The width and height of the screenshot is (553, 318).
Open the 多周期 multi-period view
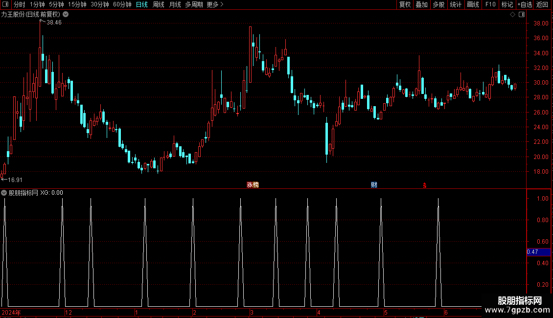tap(194, 4)
